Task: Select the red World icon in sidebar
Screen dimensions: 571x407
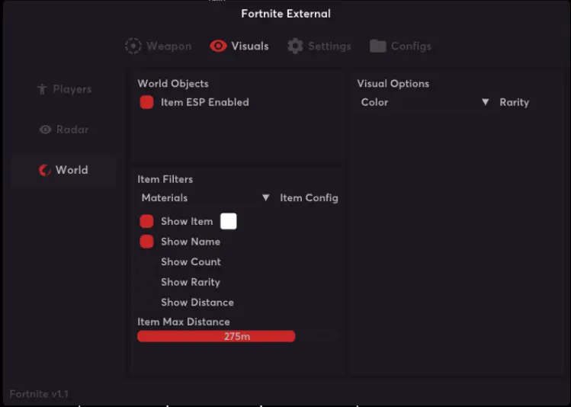Action: [45, 170]
